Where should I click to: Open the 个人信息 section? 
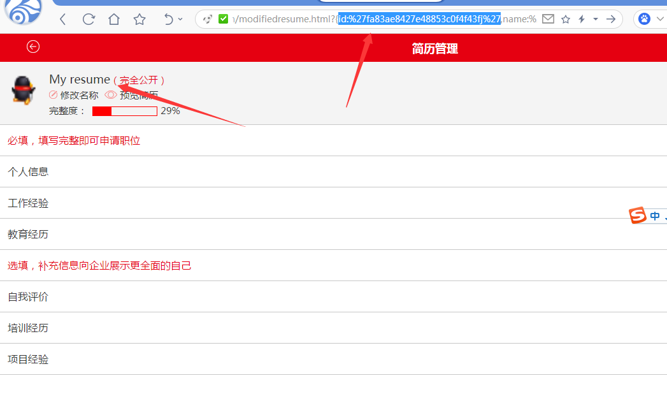coord(334,171)
